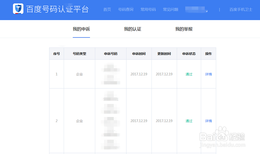Click row 1 申诉时间 date 2017.12.19
Viewport: 260px width, 154px height.
tap(139, 74)
